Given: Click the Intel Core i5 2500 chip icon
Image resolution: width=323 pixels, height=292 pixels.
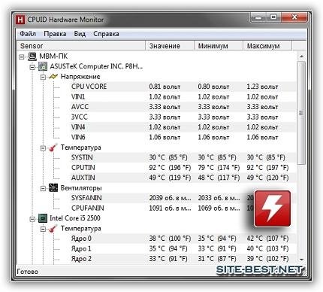Looking at the screenshot, I should tap(43, 218).
